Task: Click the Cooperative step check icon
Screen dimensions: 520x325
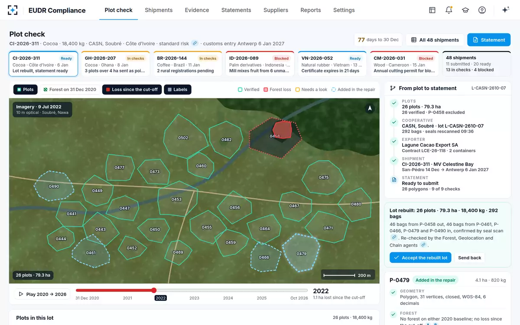Action: coord(394,122)
